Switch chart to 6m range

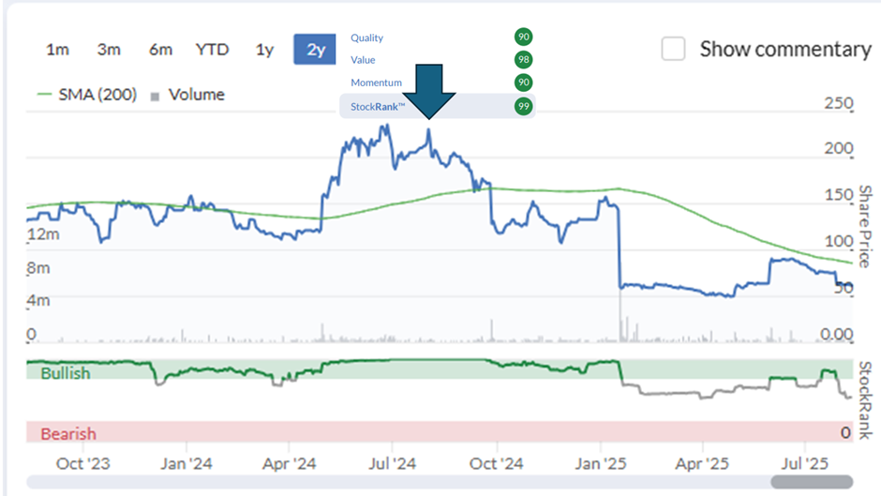(x=160, y=50)
